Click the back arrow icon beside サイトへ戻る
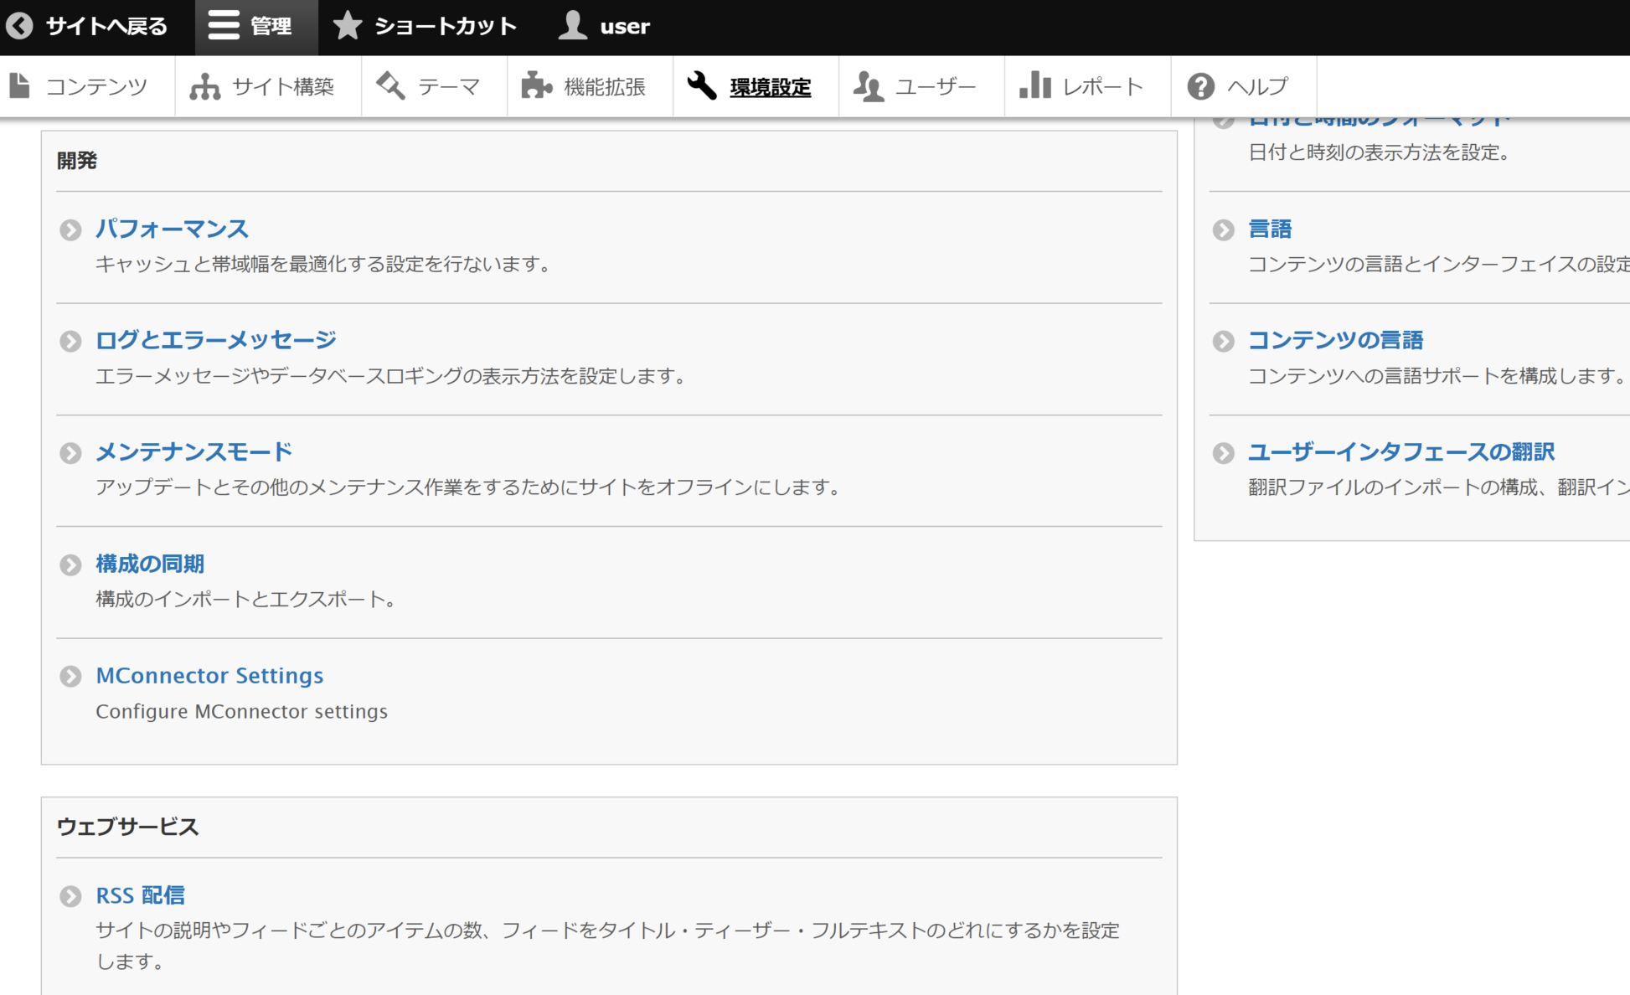 point(20,26)
